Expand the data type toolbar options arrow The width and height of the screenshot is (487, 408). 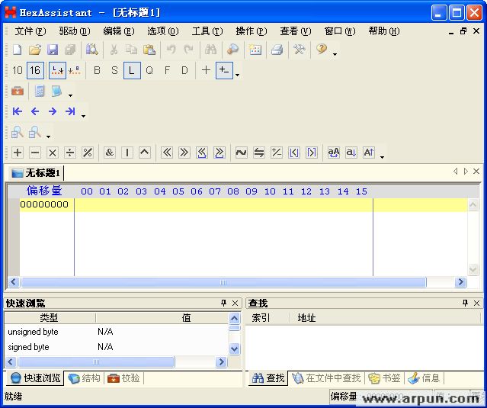[237, 75]
